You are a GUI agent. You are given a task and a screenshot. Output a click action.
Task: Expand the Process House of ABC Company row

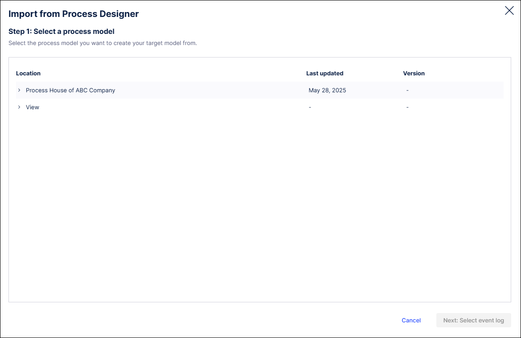click(19, 90)
